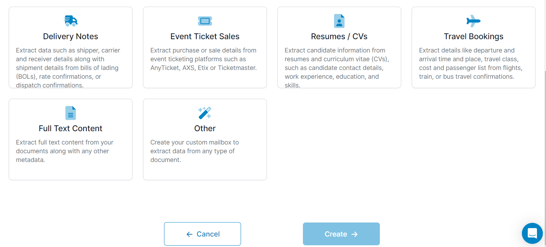
Task: Click the magic wand icon on Other
Action: [x=205, y=113]
